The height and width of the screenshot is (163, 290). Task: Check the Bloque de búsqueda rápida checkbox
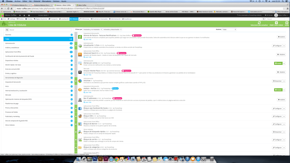click(x=76, y=132)
